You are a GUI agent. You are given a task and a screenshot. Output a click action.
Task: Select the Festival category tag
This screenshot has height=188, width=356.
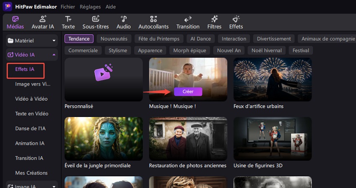point(301,51)
